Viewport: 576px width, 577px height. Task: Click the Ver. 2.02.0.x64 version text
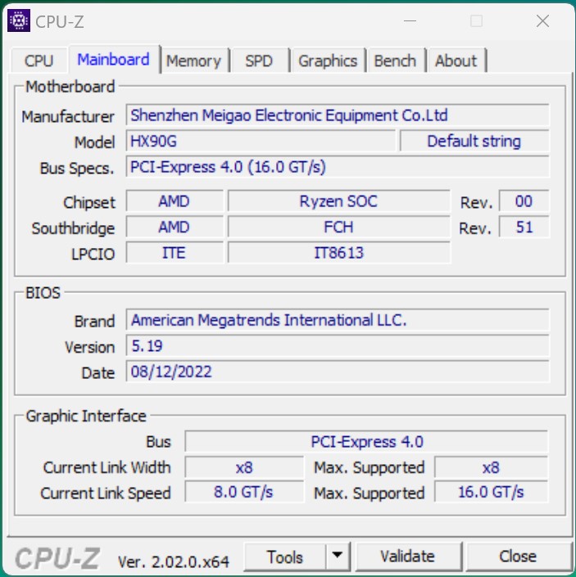pyautogui.click(x=174, y=561)
